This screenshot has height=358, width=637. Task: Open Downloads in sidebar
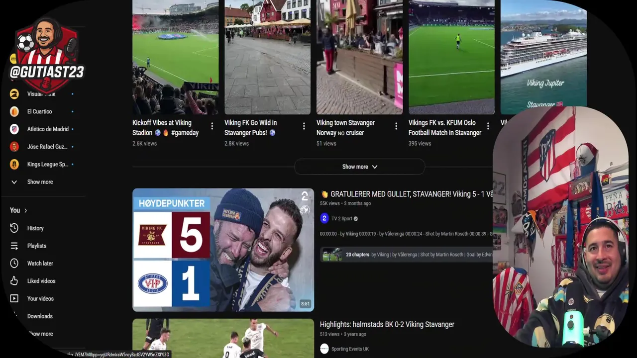(x=40, y=316)
